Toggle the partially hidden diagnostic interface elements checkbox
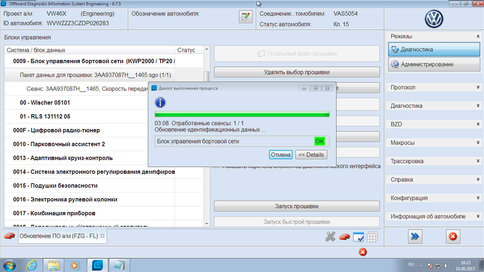 pyautogui.click(x=216, y=166)
